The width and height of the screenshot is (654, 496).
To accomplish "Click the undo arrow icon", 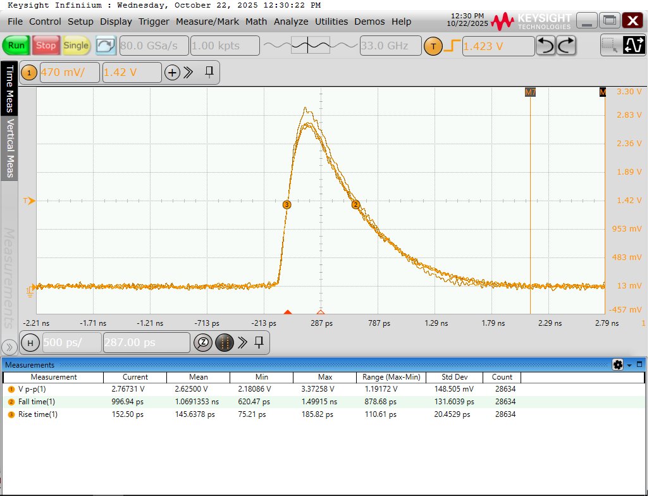I will (546, 46).
